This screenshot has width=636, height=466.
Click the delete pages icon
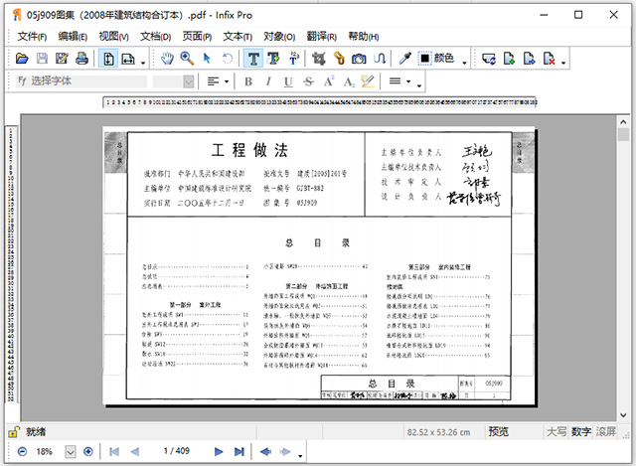pos(549,59)
